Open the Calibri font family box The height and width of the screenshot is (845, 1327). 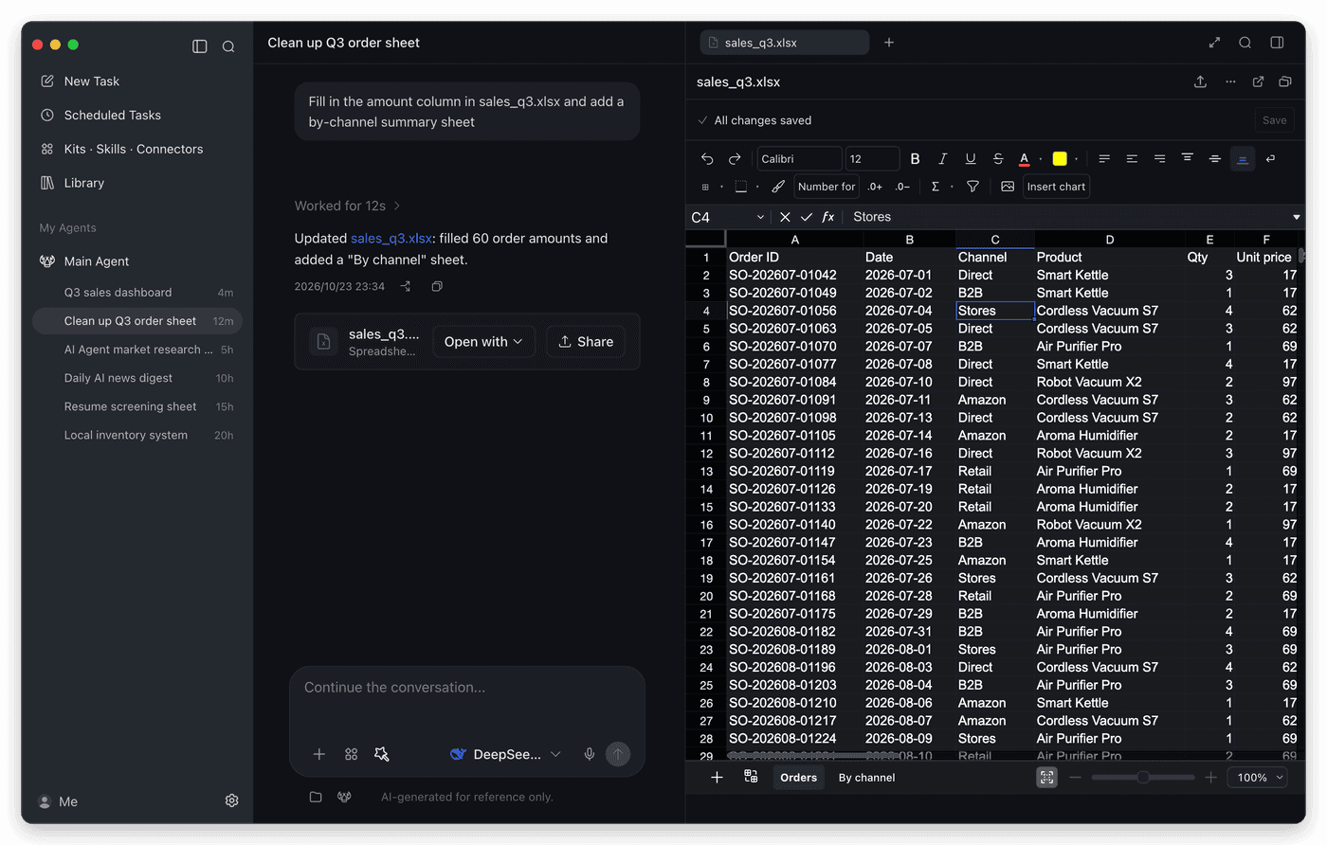pos(799,159)
